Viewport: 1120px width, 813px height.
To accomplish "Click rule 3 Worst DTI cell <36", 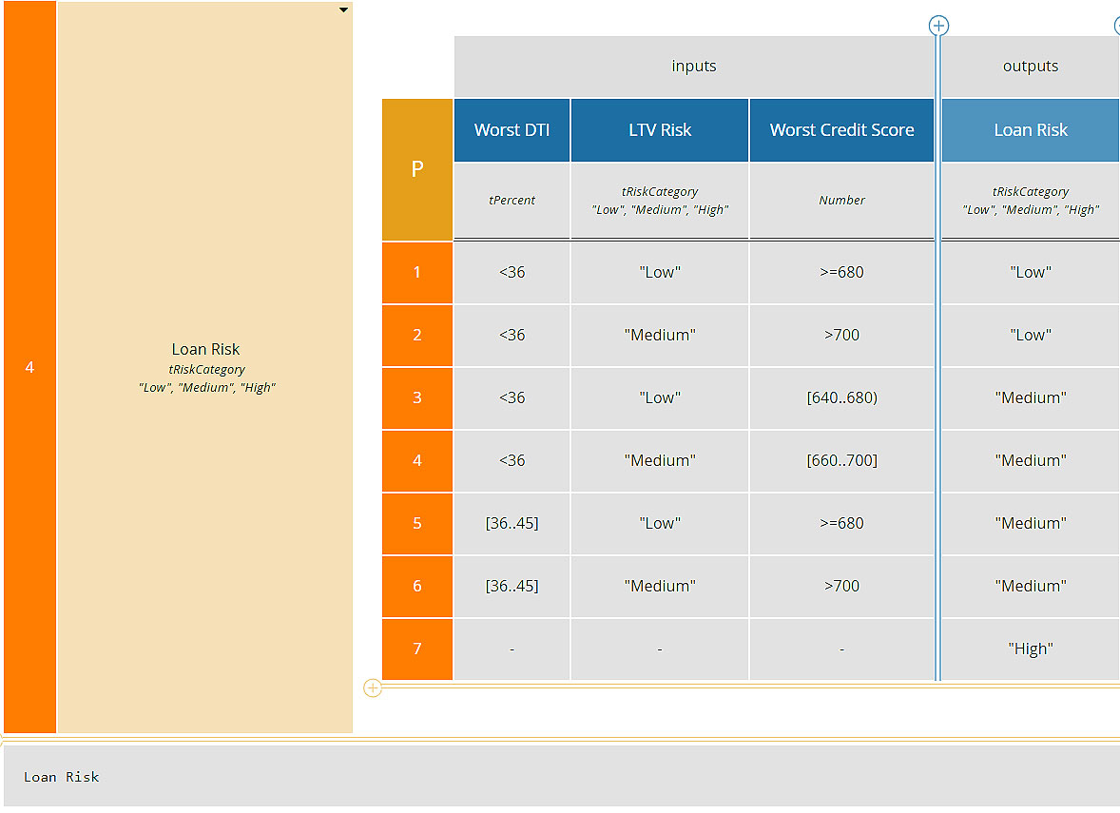I will click(x=512, y=397).
